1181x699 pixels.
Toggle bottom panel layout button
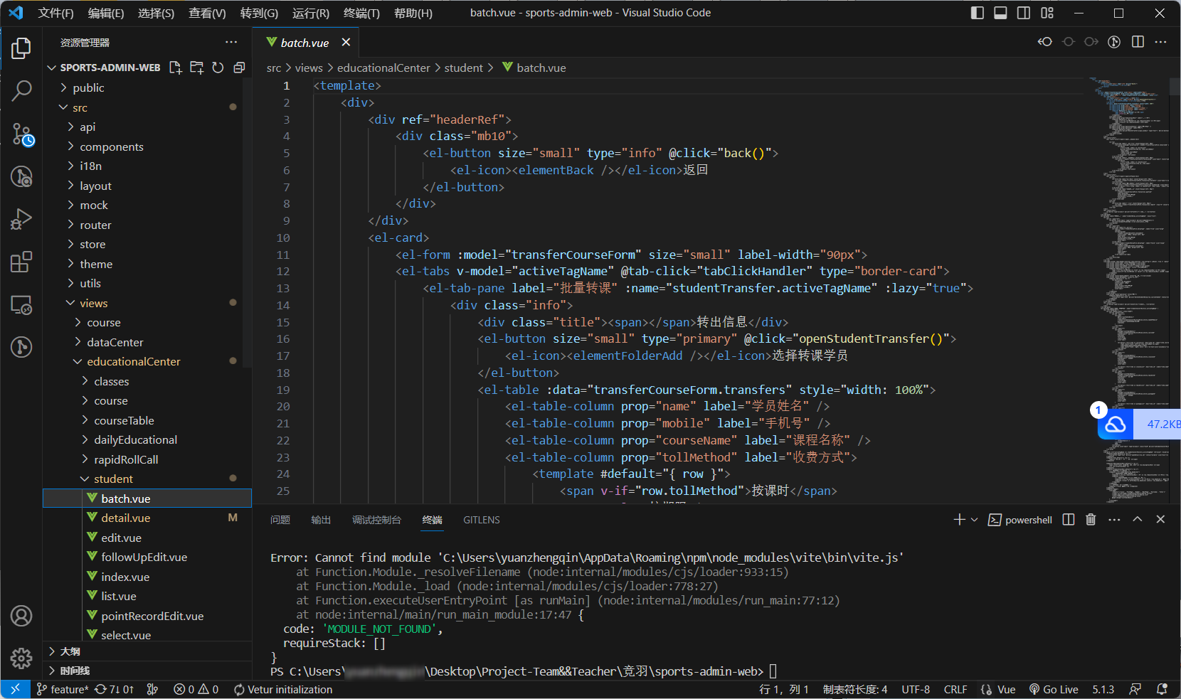tap(1000, 13)
